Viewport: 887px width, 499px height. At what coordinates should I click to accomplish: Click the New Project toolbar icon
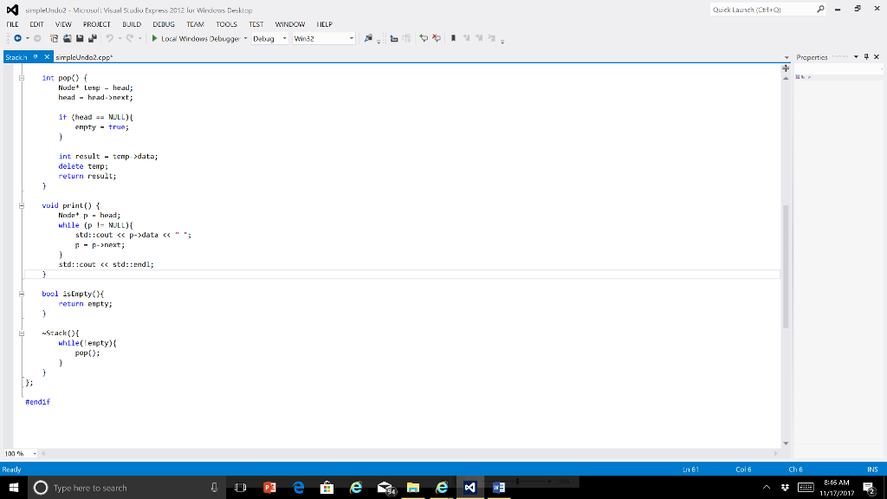[x=54, y=38]
